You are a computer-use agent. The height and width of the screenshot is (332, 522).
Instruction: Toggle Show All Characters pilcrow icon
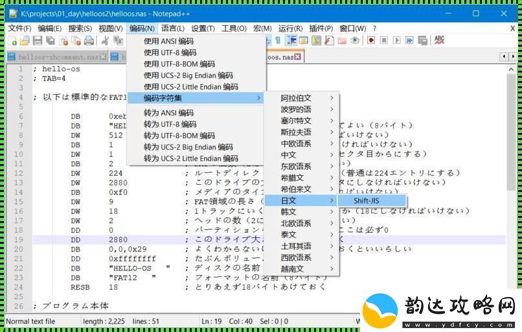[278, 41]
